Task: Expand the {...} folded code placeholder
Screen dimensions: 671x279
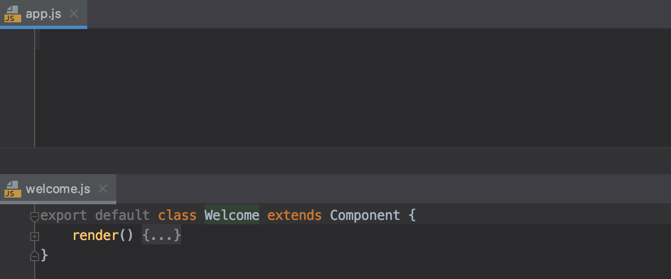Action: pyautogui.click(x=162, y=236)
